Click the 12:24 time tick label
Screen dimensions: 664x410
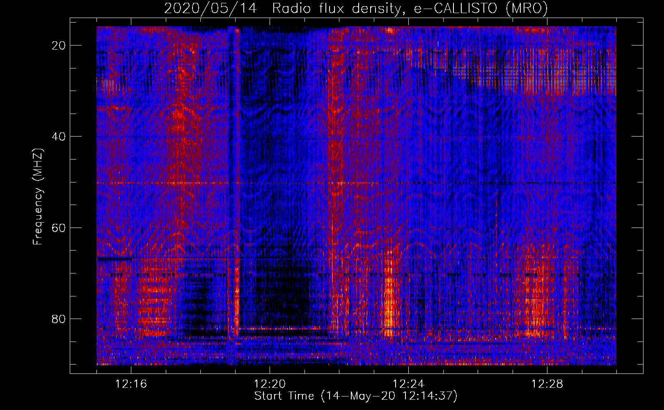coord(409,384)
